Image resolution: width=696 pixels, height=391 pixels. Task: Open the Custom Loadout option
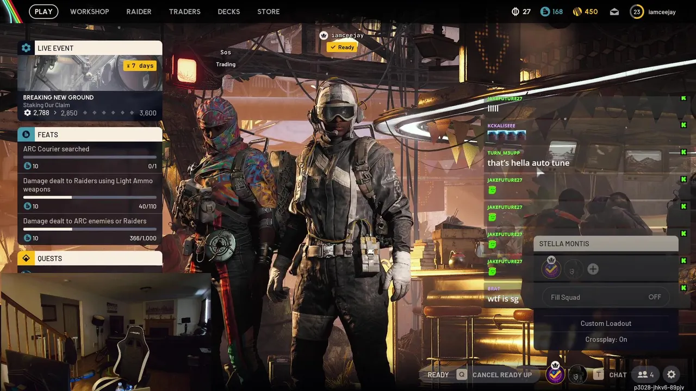606,323
